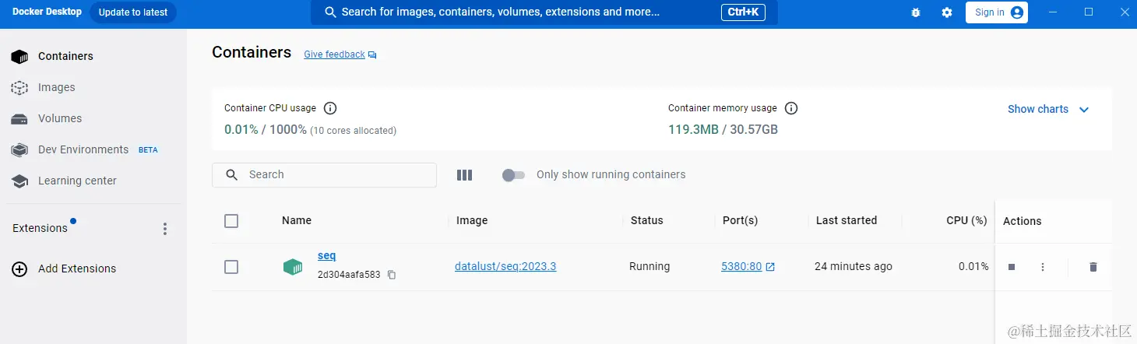Image resolution: width=1137 pixels, height=344 pixels.
Task: Check the select-all containers checkbox
Action: pos(231,221)
